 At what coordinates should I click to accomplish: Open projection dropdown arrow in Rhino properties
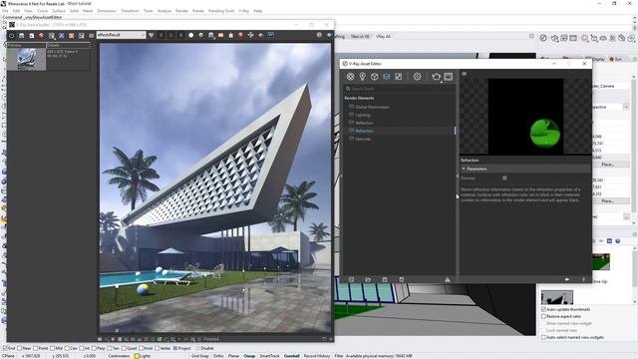(x=626, y=107)
